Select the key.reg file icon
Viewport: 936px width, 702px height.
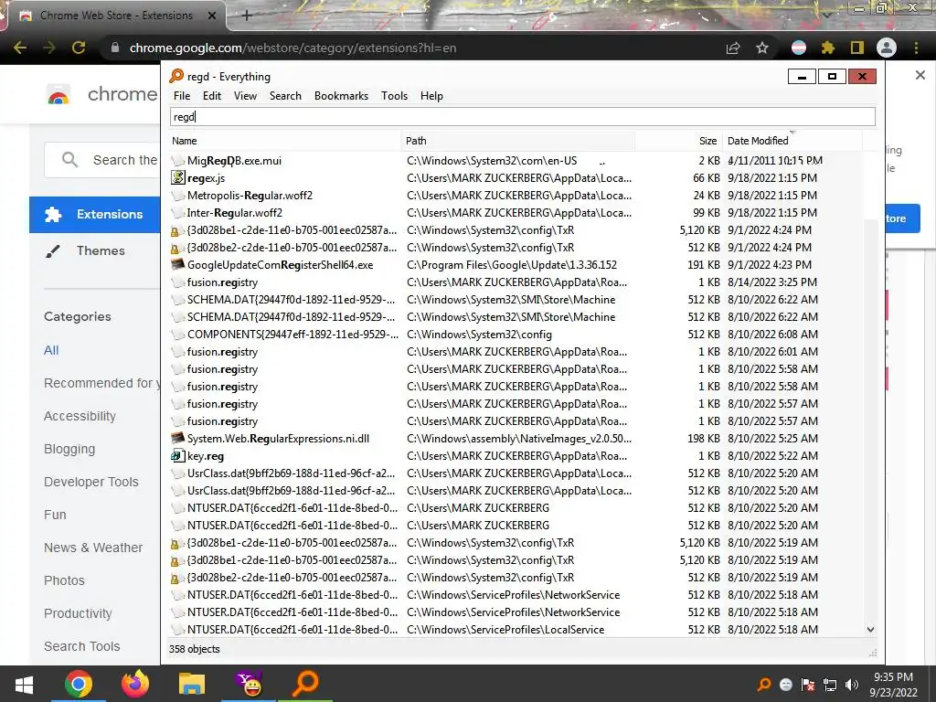click(178, 456)
